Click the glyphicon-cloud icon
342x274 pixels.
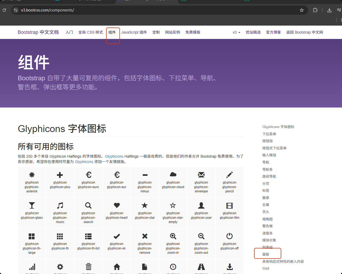(173, 174)
